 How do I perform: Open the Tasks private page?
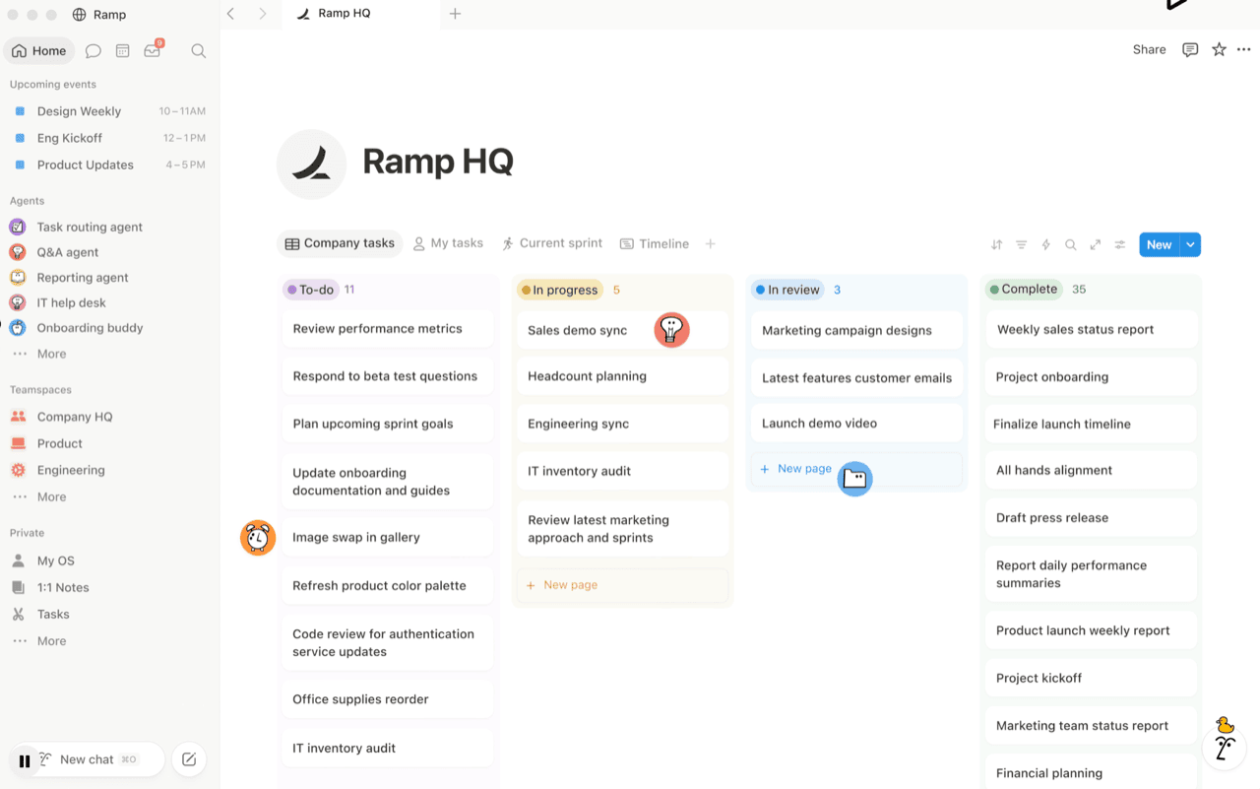pyautogui.click(x=53, y=614)
